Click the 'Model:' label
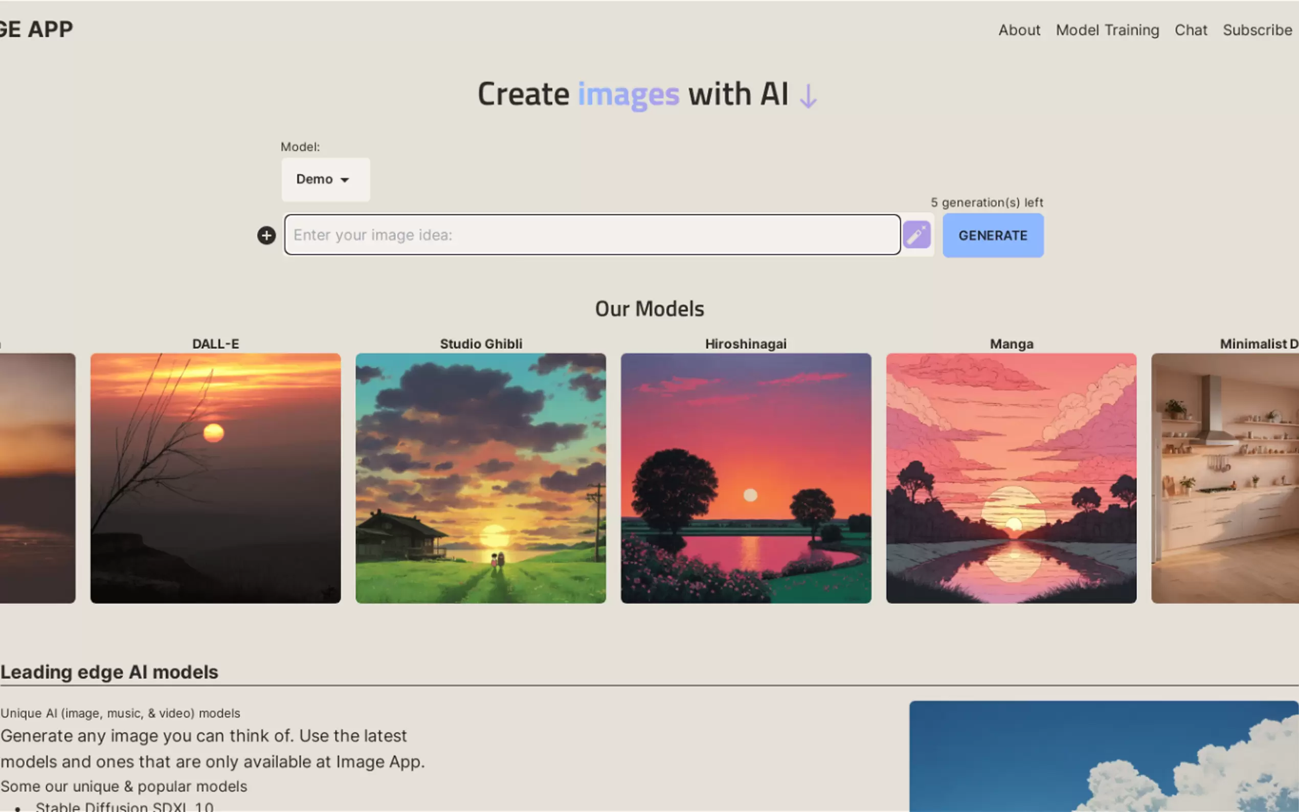1299x812 pixels. [x=300, y=147]
